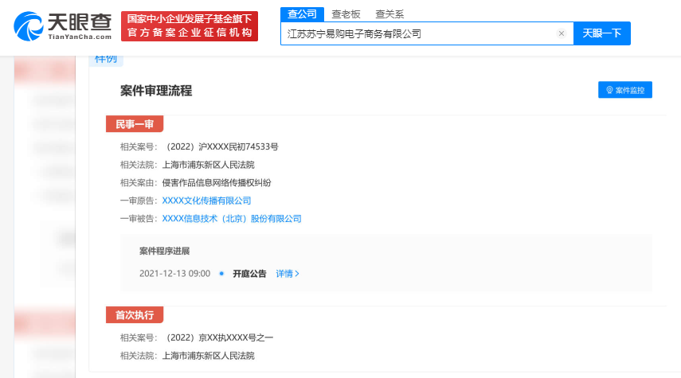Select case number （2022）沪XXXX民初74533号
Screen dimensions: 681x378
pyautogui.click(x=220, y=146)
